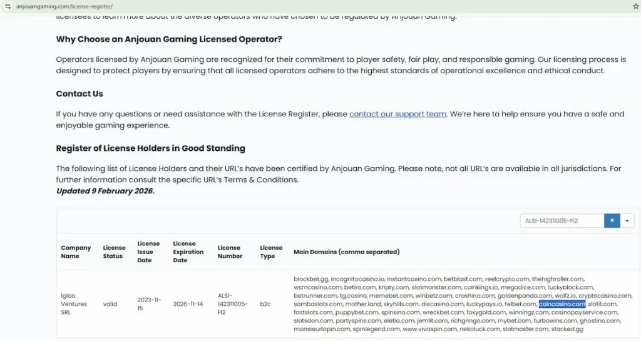The height and width of the screenshot is (341, 641).
Task: Click the slotit.com domain text
Action: (602, 304)
